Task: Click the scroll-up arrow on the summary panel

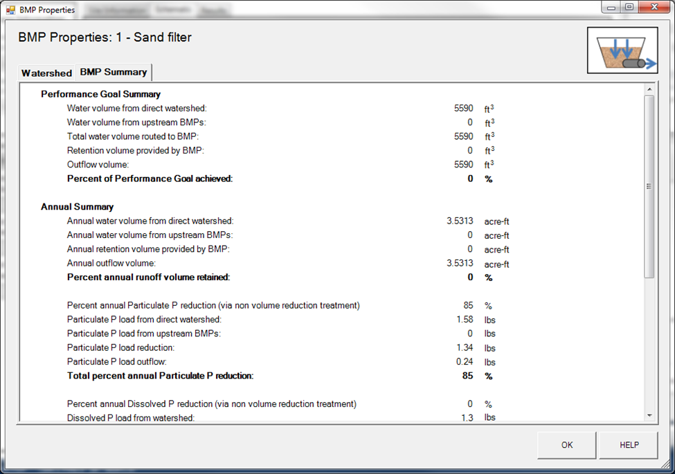Action: coord(649,89)
